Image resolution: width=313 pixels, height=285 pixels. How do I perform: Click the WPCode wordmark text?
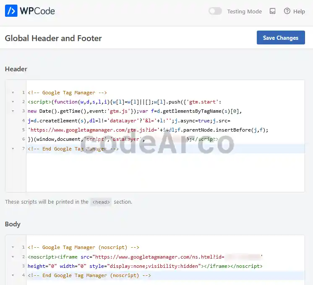(37, 11)
